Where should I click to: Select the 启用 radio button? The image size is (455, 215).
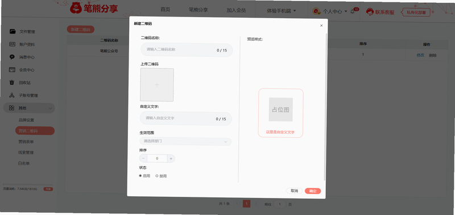coord(140,176)
